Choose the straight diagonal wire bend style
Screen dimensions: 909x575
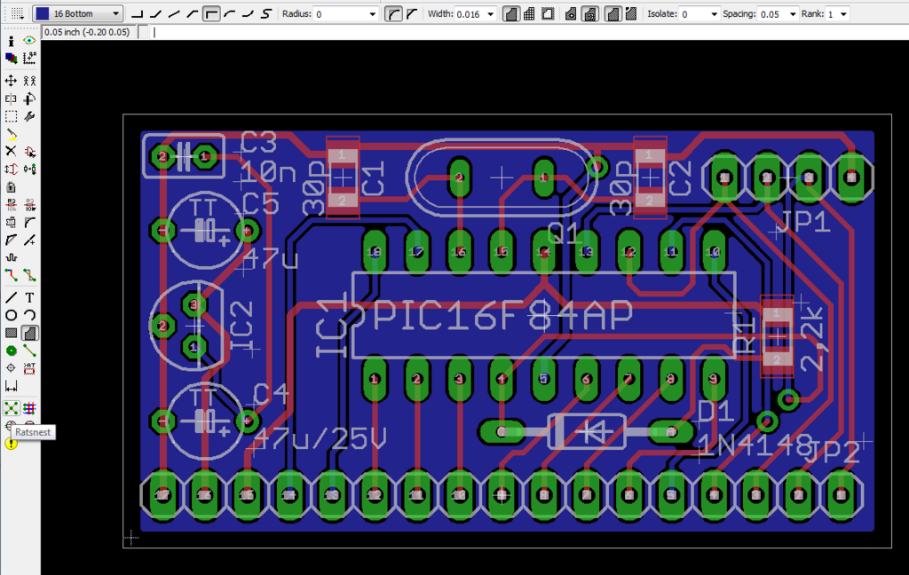coord(175,14)
